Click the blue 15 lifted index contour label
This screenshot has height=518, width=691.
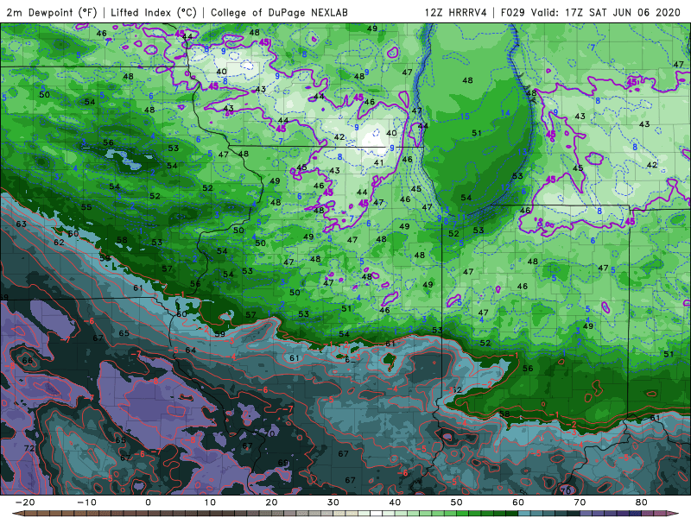coord(465,117)
